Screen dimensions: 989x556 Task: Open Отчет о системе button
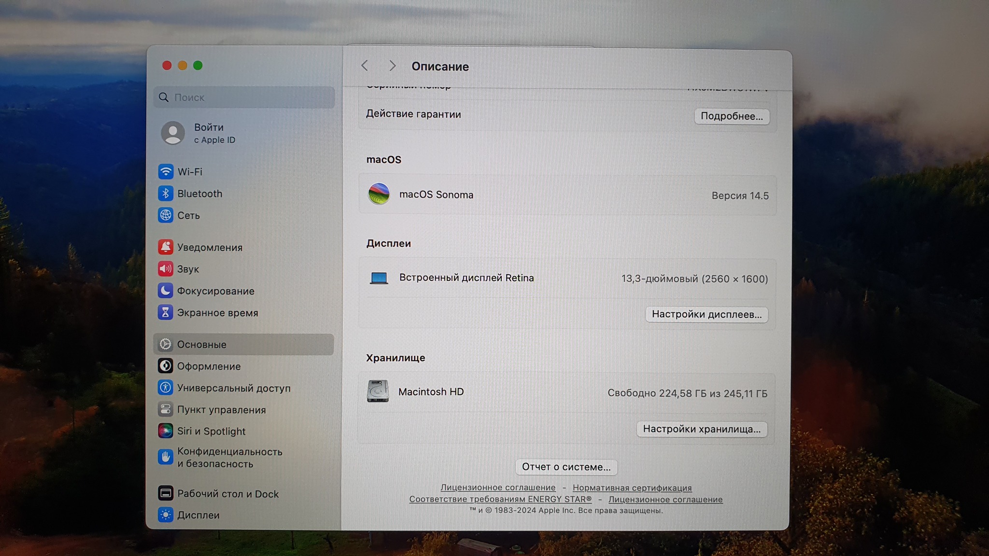566,467
